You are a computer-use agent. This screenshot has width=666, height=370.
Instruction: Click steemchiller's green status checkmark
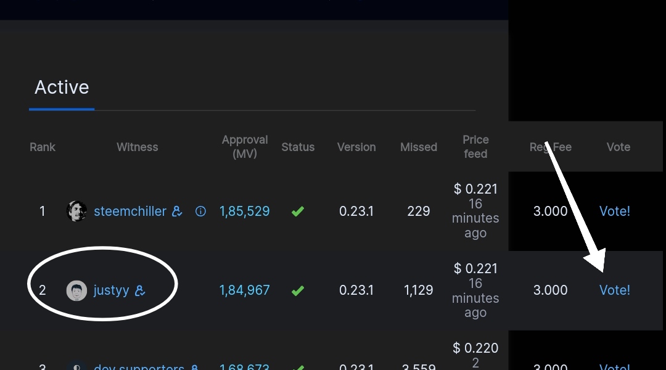(298, 211)
